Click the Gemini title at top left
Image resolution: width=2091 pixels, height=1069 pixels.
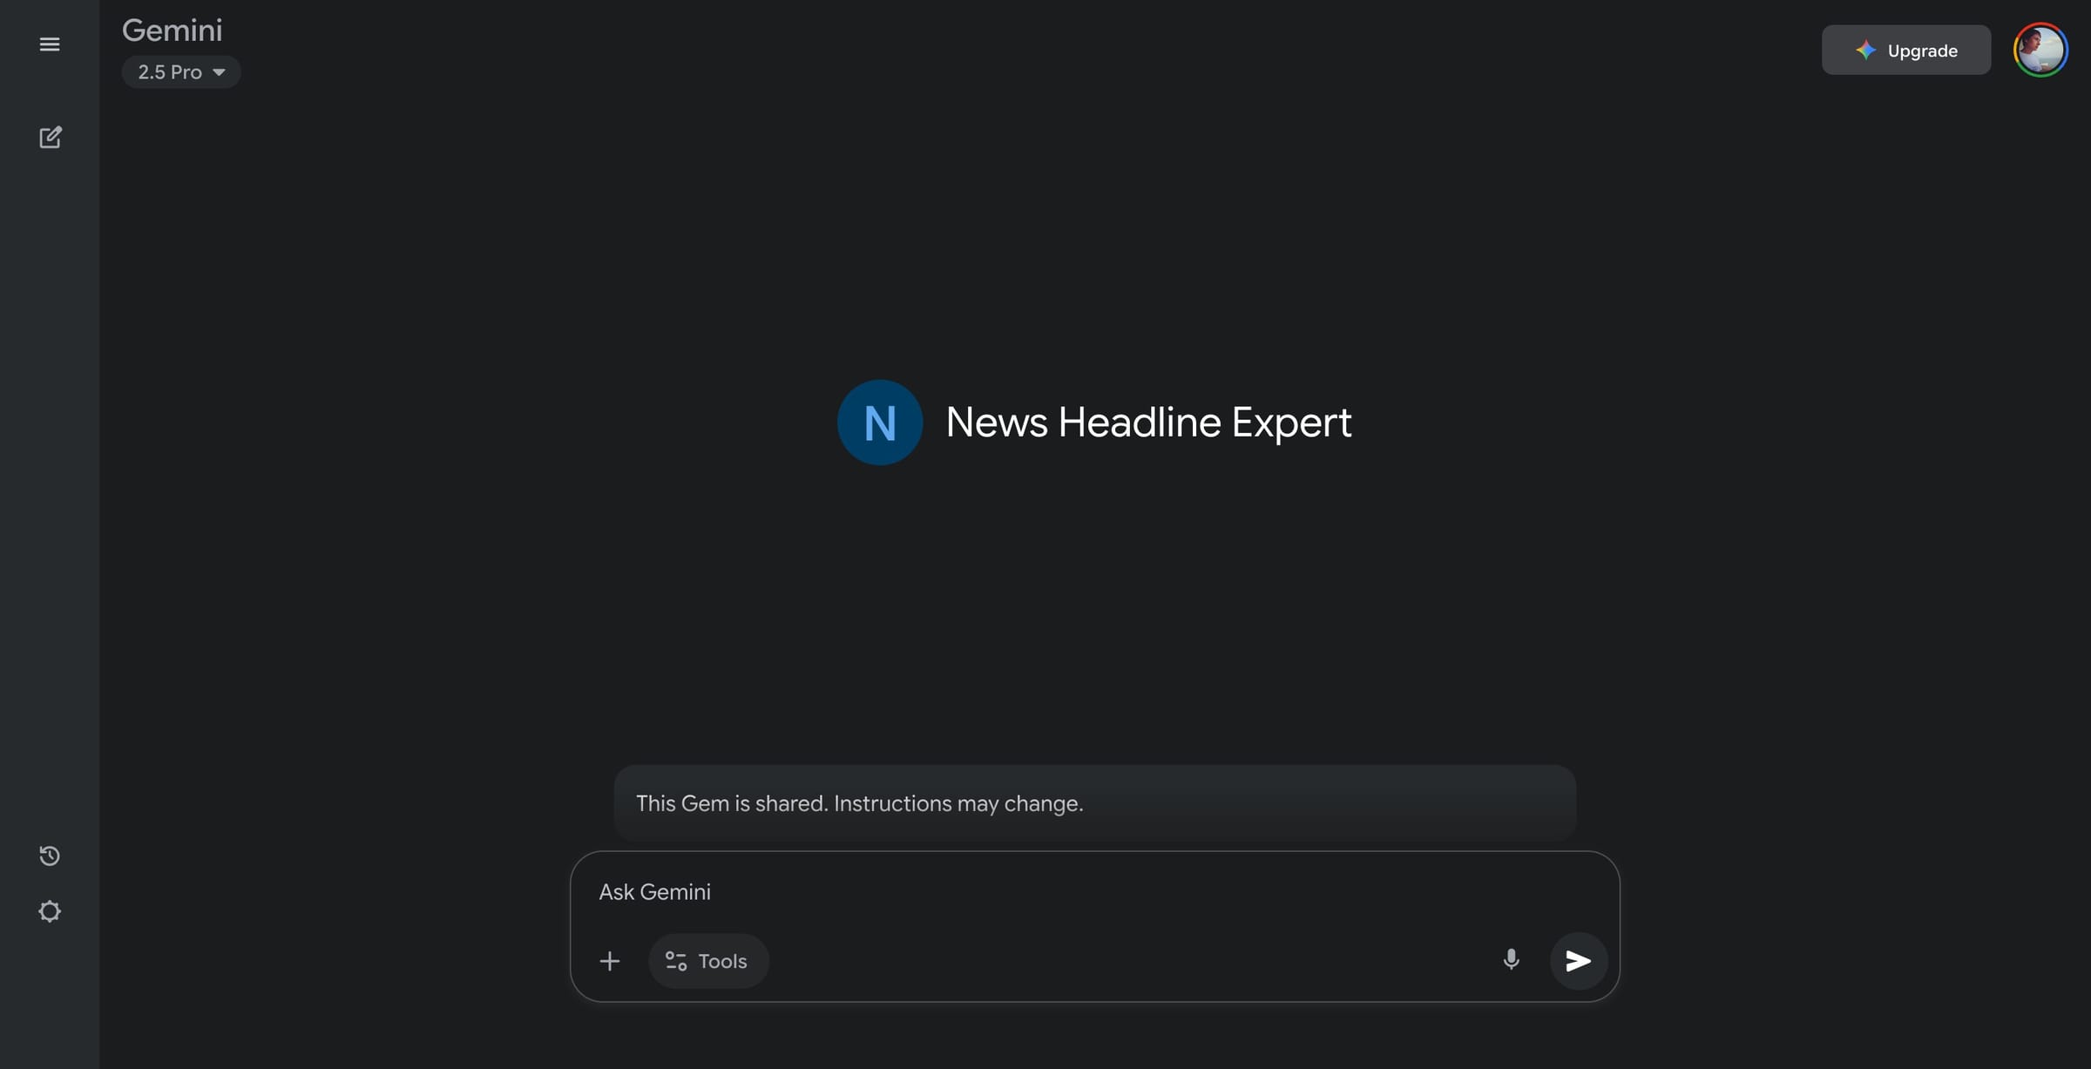pos(173,30)
